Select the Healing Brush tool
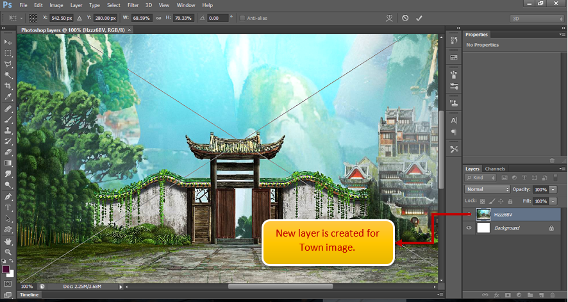568x302 pixels. [8, 108]
